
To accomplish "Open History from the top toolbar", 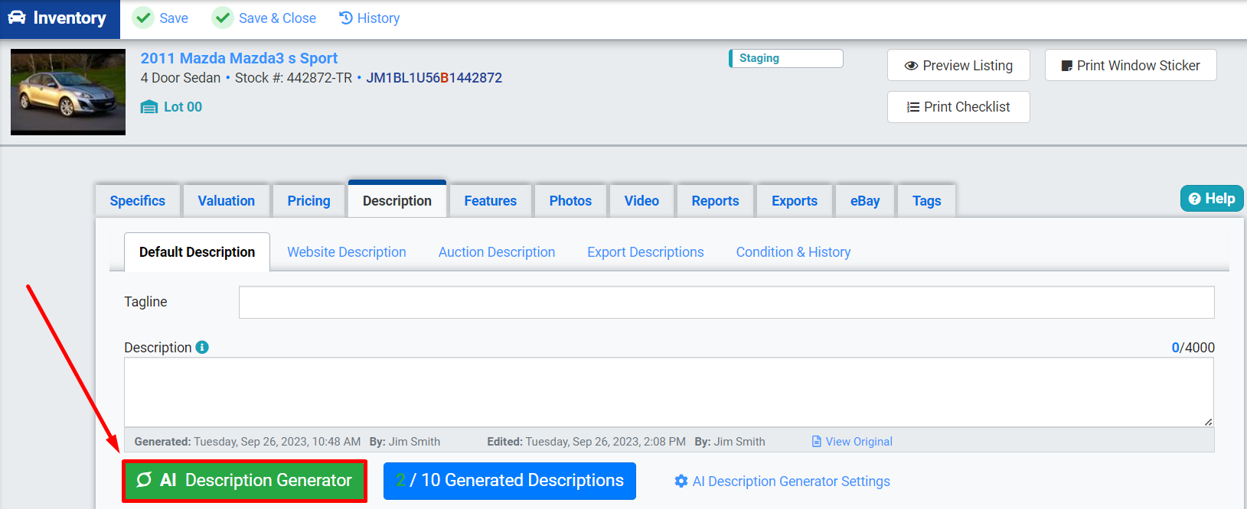I will click(x=370, y=18).
